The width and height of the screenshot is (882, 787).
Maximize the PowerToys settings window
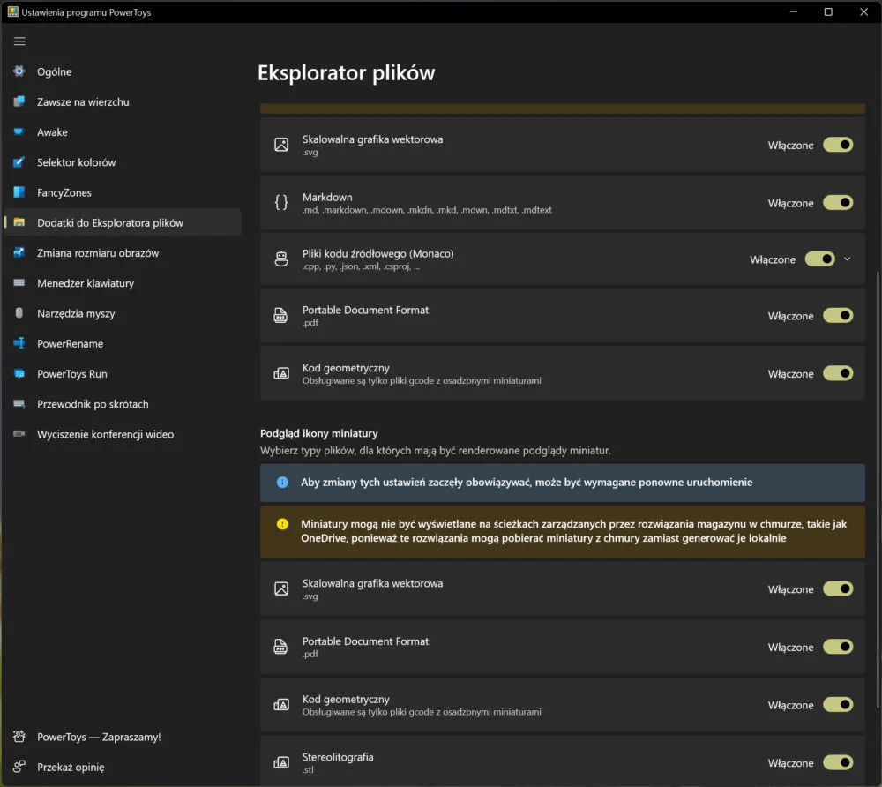(x=828, y=11)
